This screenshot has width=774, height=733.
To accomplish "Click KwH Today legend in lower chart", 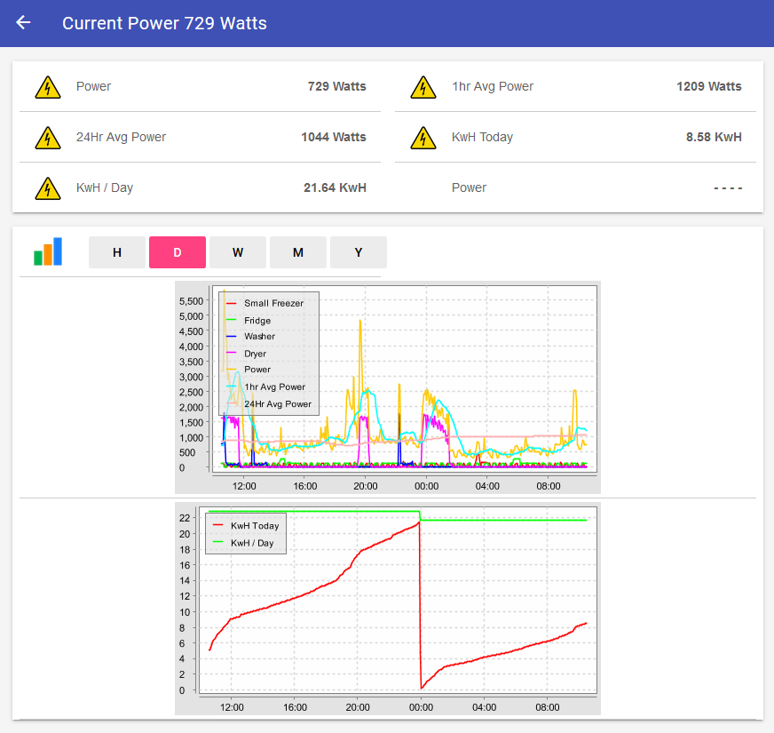I will click(x=254, y=526).
